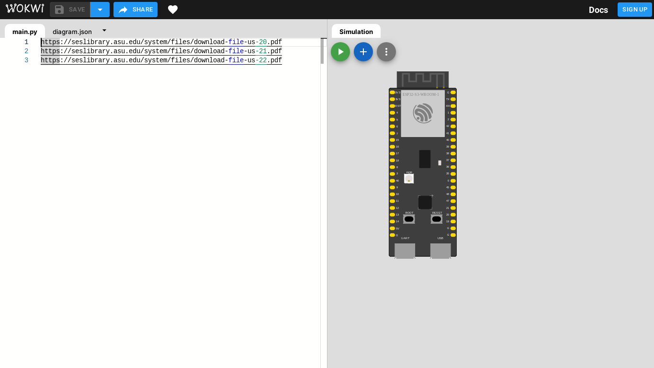Click the Espressif logo on the module
The width and height of the screenshot is (654, 368).
pyautogui.click(x=423, y=114)
